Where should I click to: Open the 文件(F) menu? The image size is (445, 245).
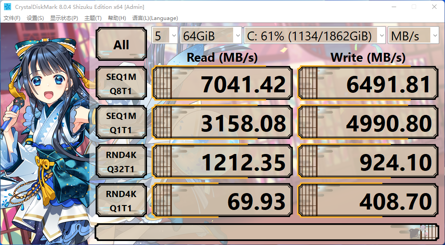tap(12, 18)
